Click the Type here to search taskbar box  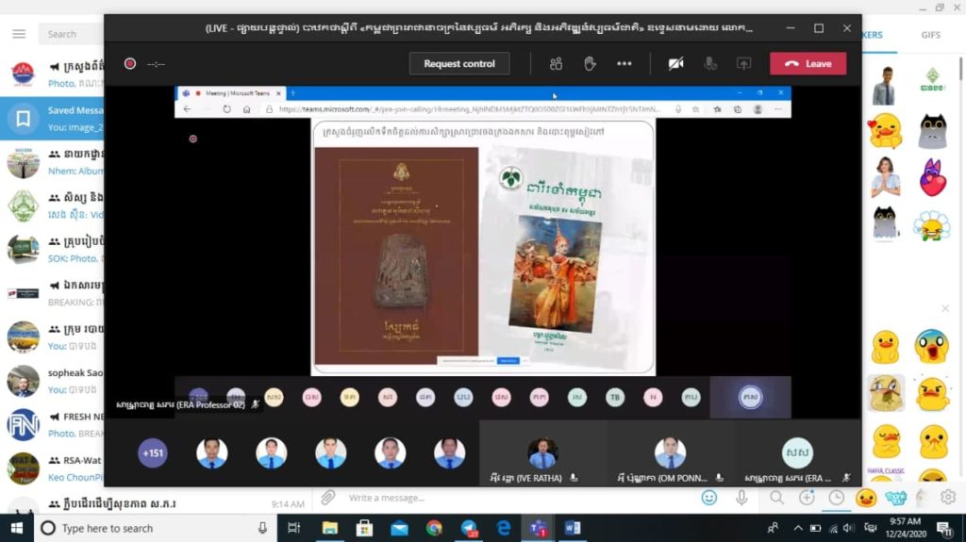pos(154,528)
